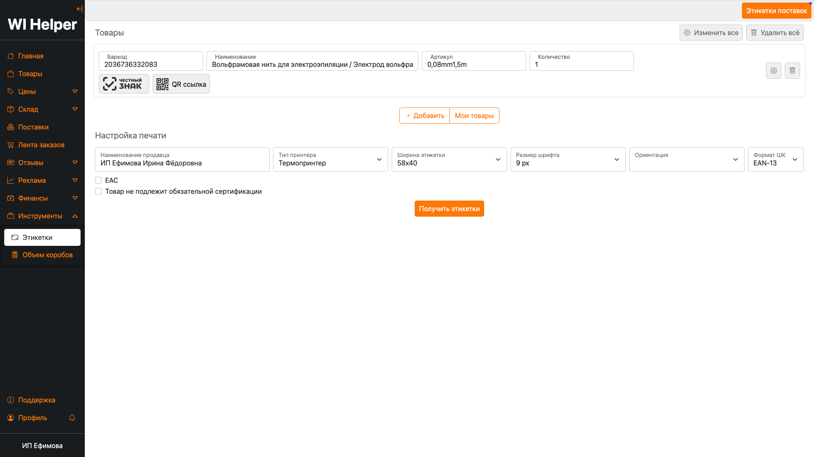
Task: Click the Получить этикетки button
Action: (449, 209)
